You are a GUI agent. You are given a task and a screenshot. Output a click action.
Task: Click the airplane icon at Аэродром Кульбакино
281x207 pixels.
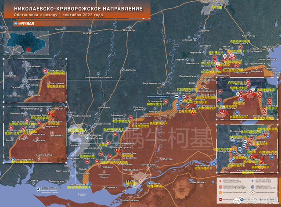87,137
